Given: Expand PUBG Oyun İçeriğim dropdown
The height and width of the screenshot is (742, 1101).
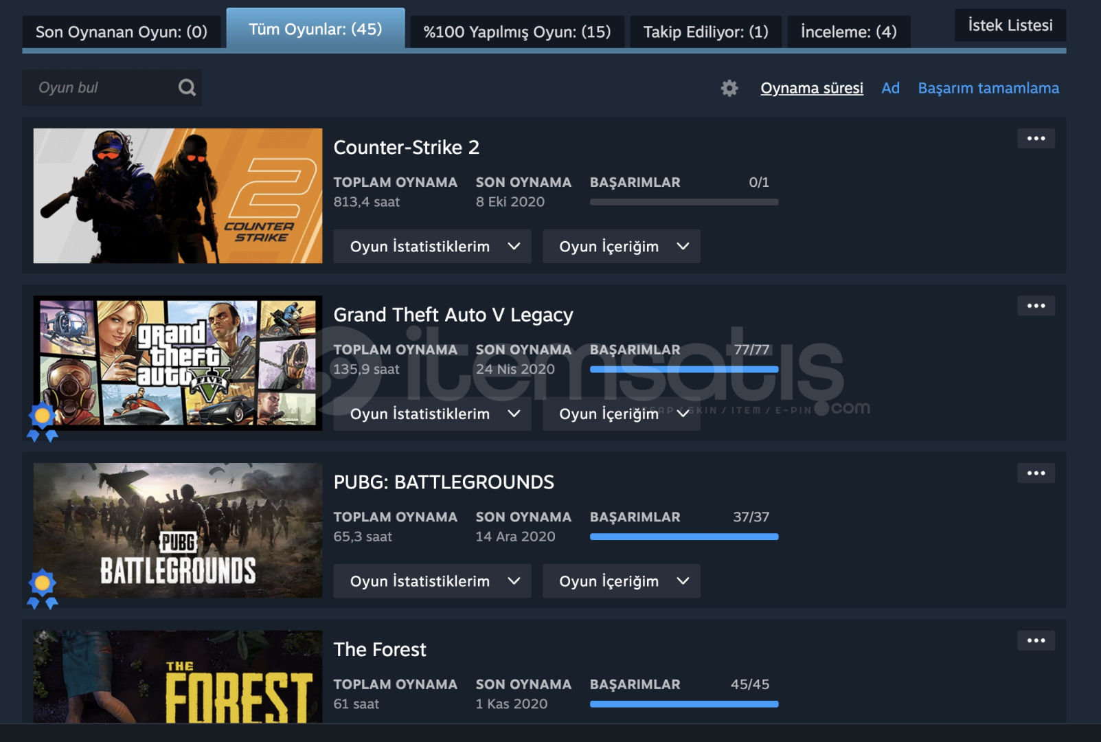Looking at the screenshot, I should 621,581.
